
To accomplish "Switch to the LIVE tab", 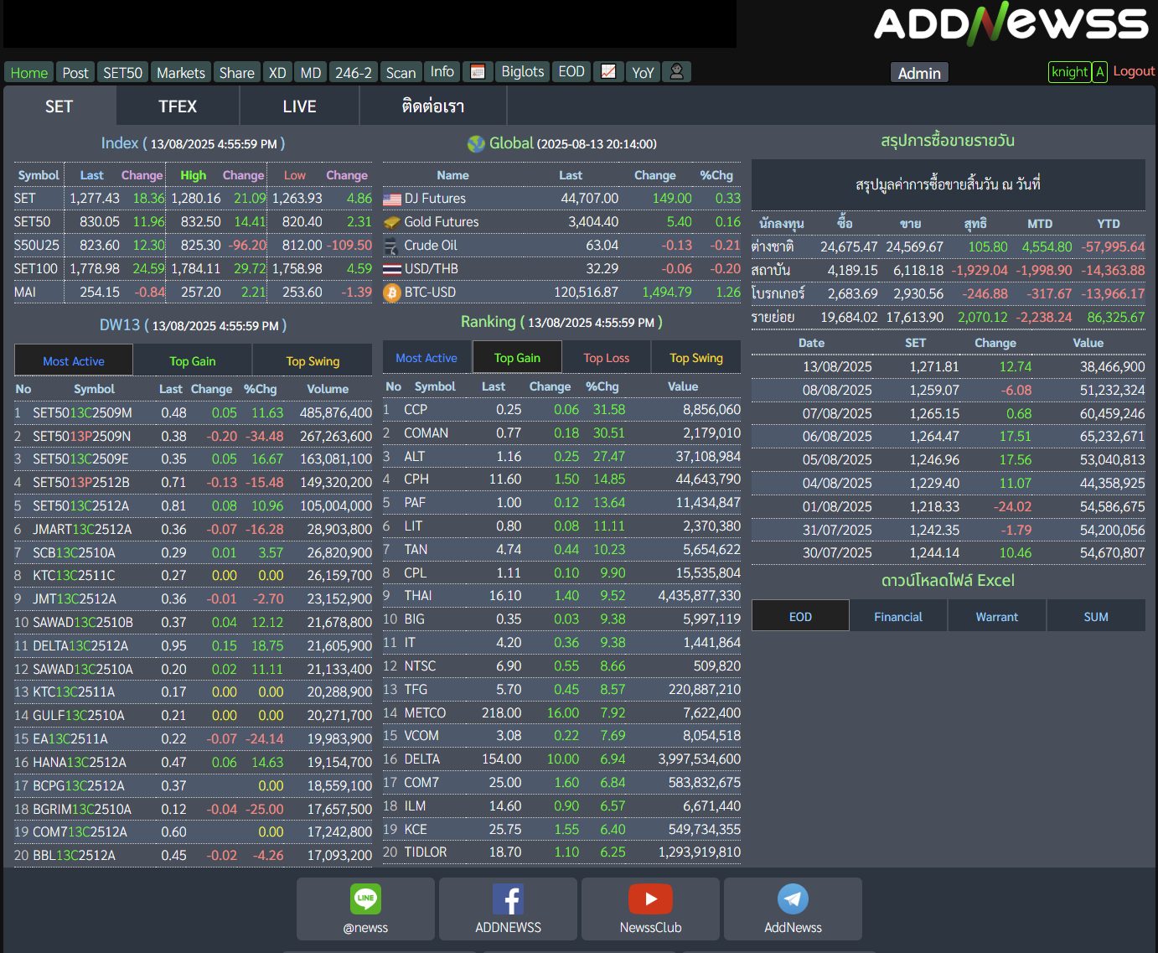I will click(299, 106).
